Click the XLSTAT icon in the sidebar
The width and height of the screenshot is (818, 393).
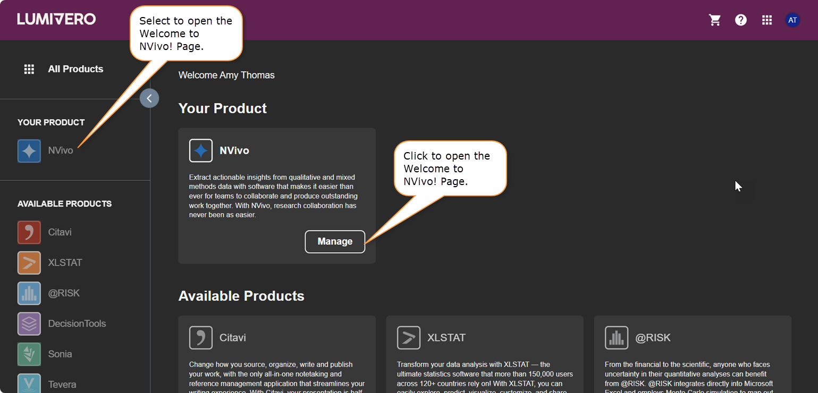coord(29,263)
